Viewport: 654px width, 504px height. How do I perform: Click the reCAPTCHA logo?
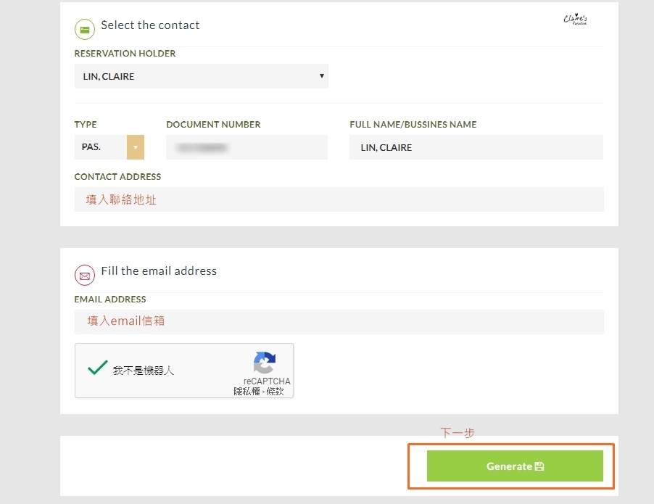coord(265,363)
